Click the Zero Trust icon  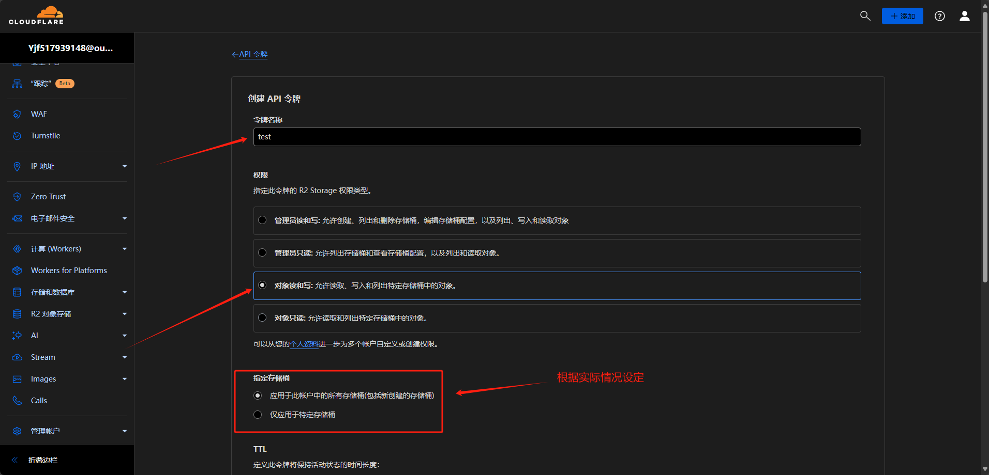pyautogui.click(x=17, y=197)
